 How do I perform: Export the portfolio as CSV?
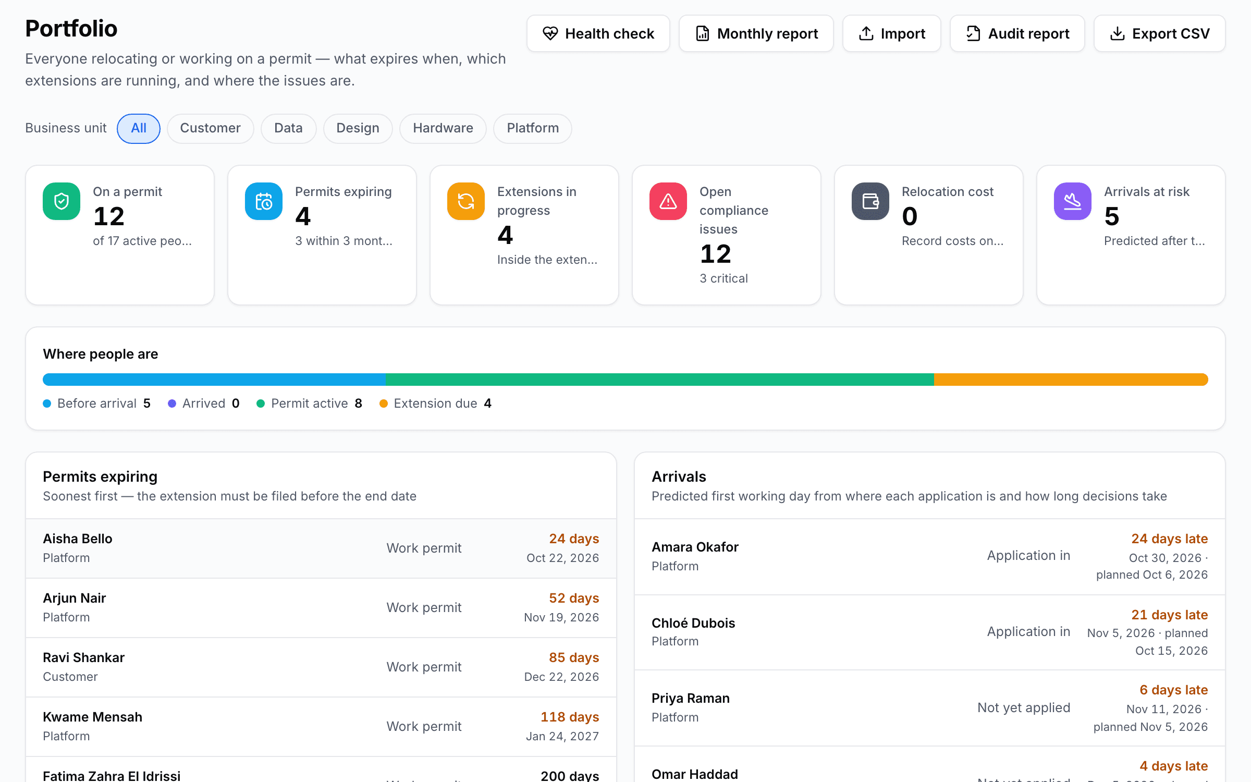[x=1160, y=33]
